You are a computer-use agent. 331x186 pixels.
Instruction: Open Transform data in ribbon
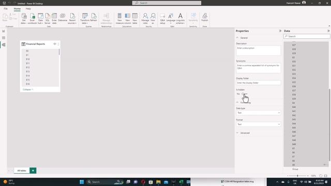point(85,19)
